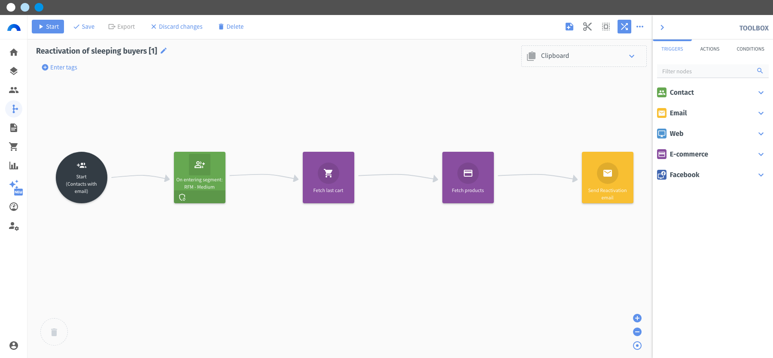
Task: Click the add note icon in the toolbar
Action: tap(569, 27)
